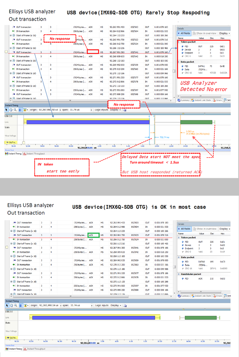
Task: Open the origin dropdown showing 92,265,990.14 us
Action: pos(60,306)
